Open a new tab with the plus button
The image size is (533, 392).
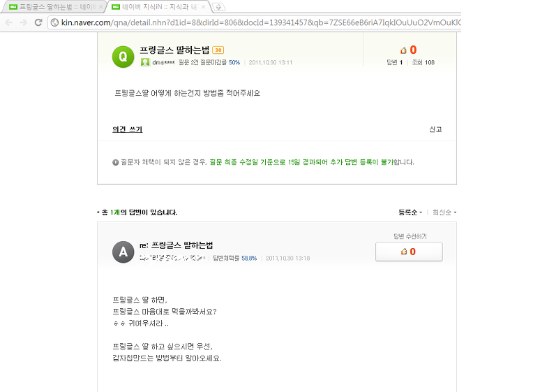218,7
